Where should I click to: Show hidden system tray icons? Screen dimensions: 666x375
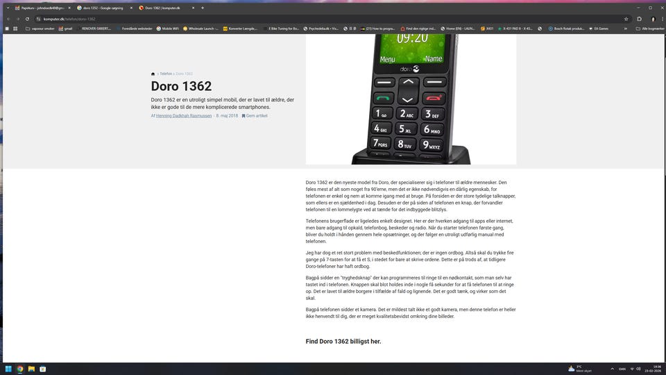click(x=612, y=369)
